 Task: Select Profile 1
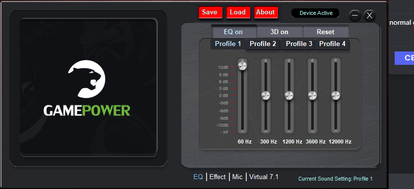click(x=228, y=44)
